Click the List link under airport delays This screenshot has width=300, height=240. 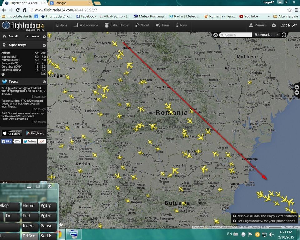[43, 73]
